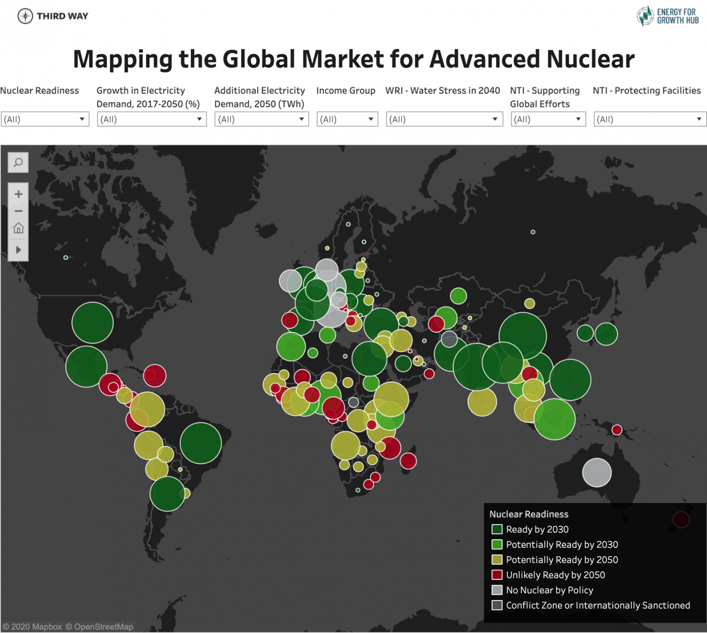
Task: Click the OpenStreetMap attribution link
Action: (100, 627)
